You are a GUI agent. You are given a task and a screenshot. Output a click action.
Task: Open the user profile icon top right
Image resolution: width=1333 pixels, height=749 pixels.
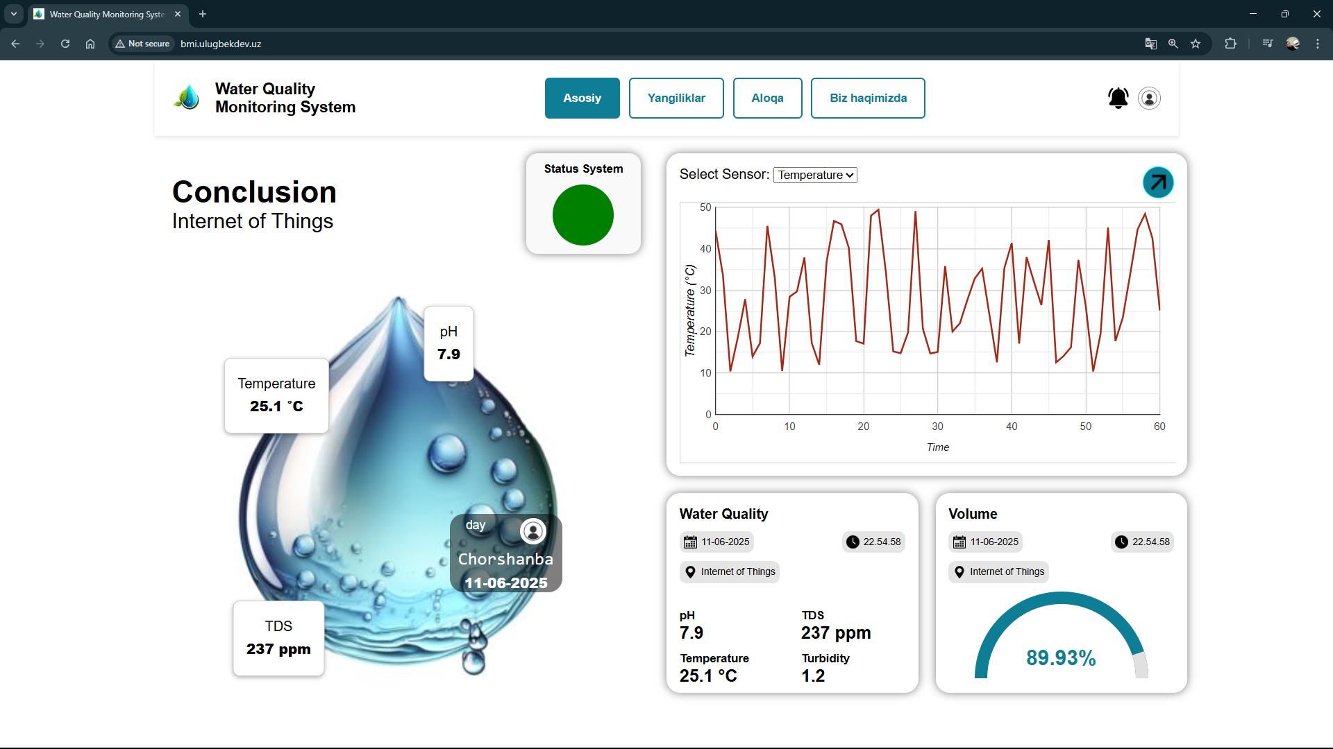tap(1148, 98)
